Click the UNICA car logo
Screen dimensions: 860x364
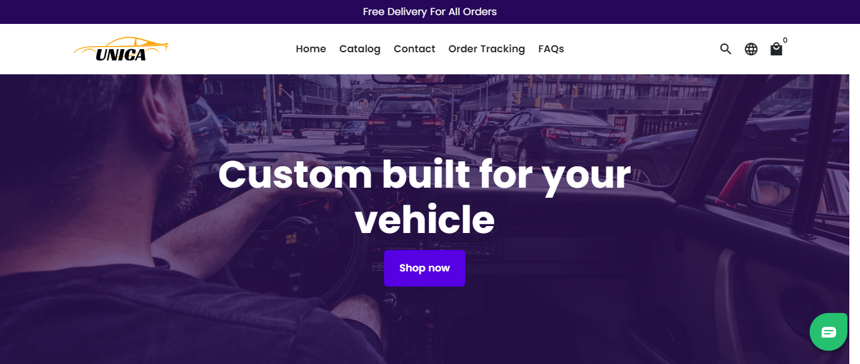(121, 49)
